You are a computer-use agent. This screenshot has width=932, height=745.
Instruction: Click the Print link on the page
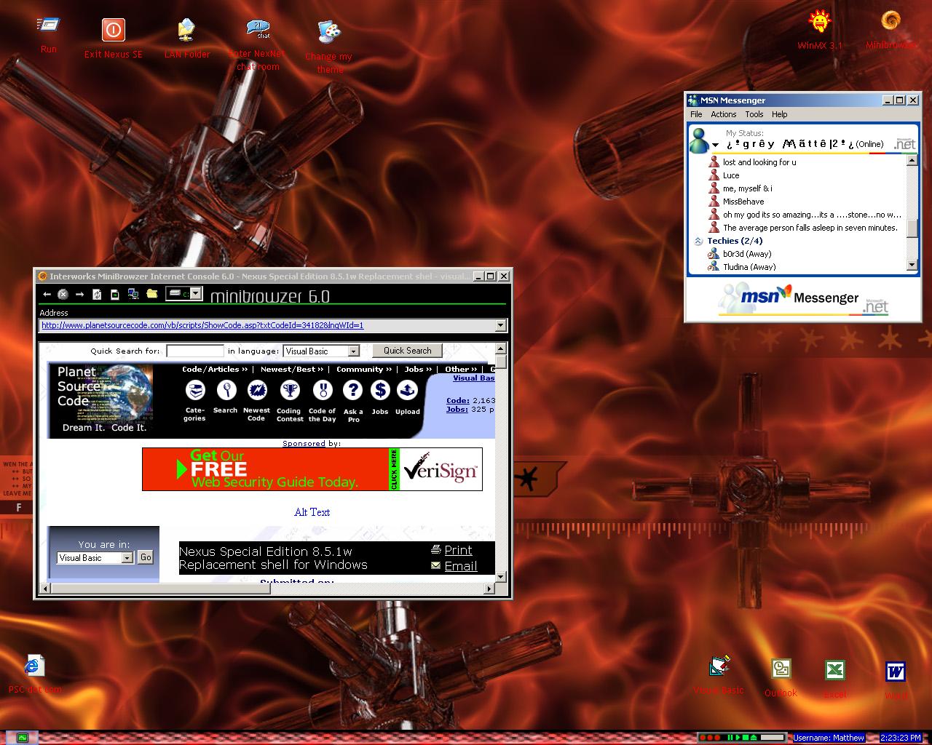(x=458, y=550)
